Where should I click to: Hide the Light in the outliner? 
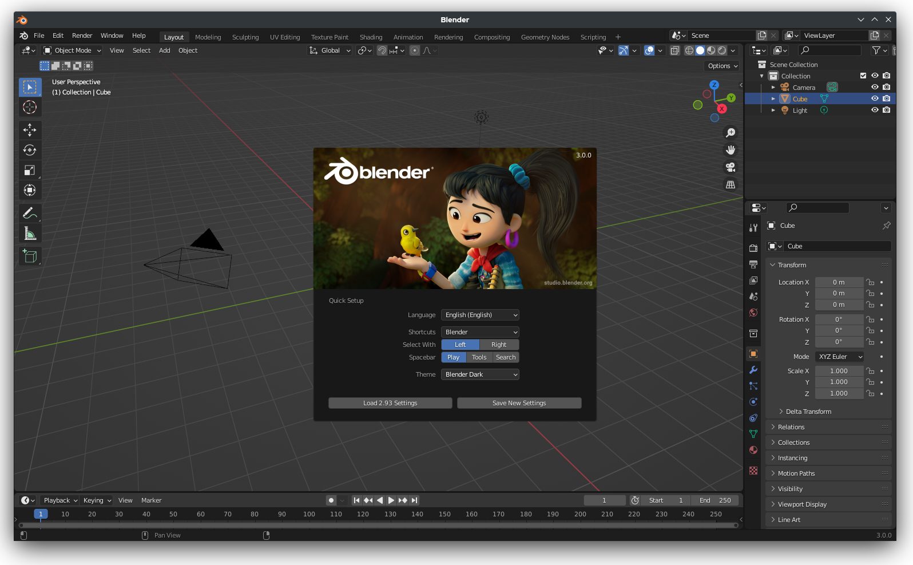(x=875, y=110)
